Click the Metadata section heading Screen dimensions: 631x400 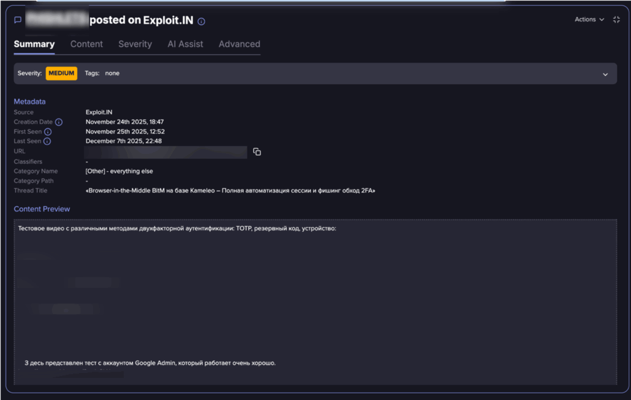29,102
